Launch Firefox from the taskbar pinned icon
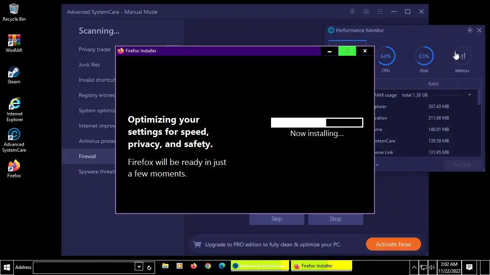490x275 pixels. (194, 266)
